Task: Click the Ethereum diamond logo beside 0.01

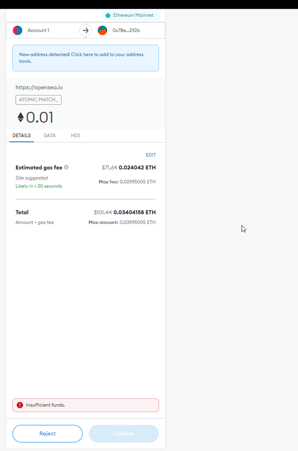Action: [x=20, y=117]
